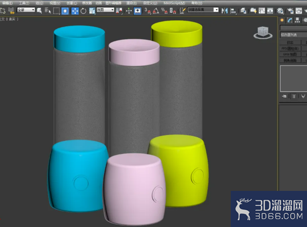Open the Material Editor
The width and height of the screenshot is (307, 227).
click(x=281, y=11)
